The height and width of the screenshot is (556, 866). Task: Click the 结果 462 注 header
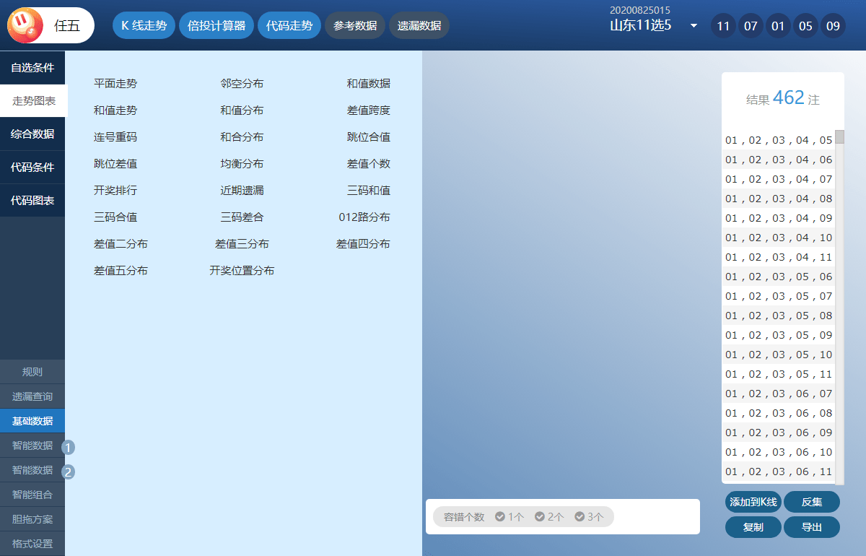click(783, 98)
